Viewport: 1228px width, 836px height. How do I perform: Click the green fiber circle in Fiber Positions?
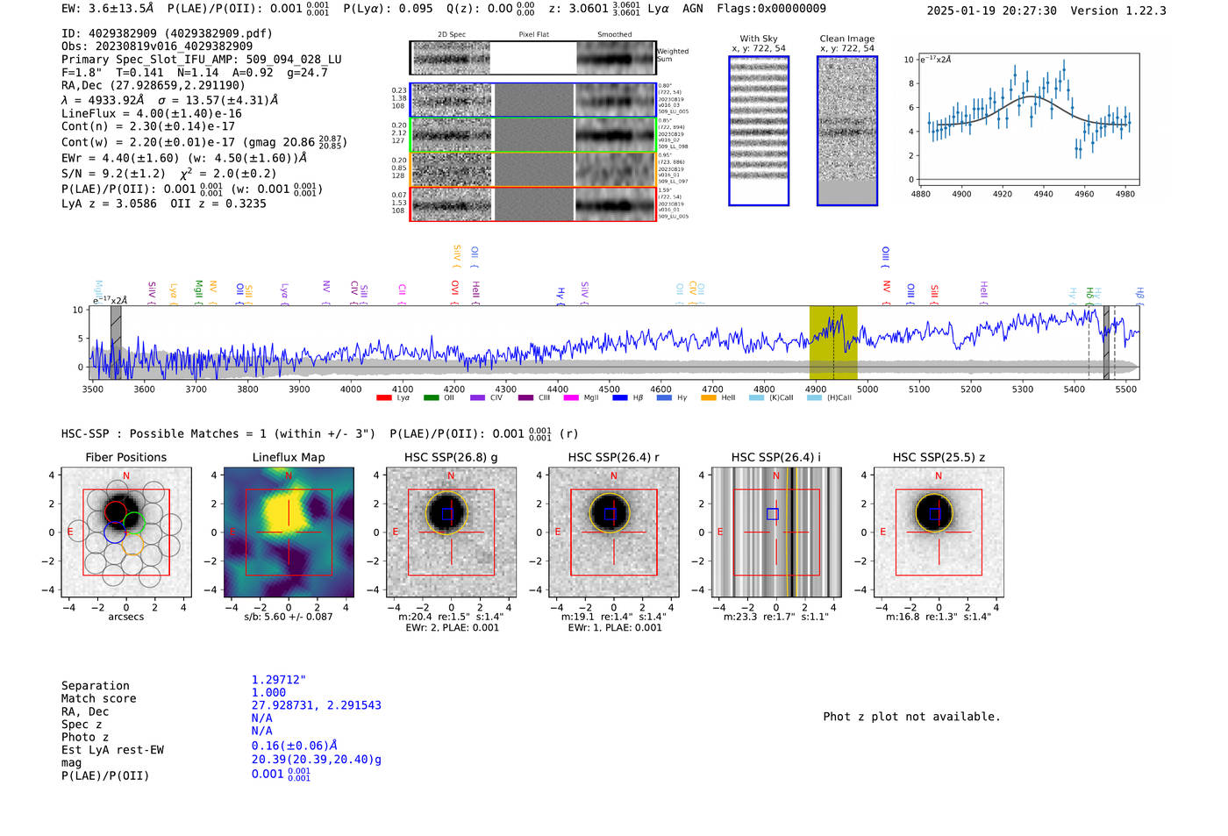[x=133, y=524]
